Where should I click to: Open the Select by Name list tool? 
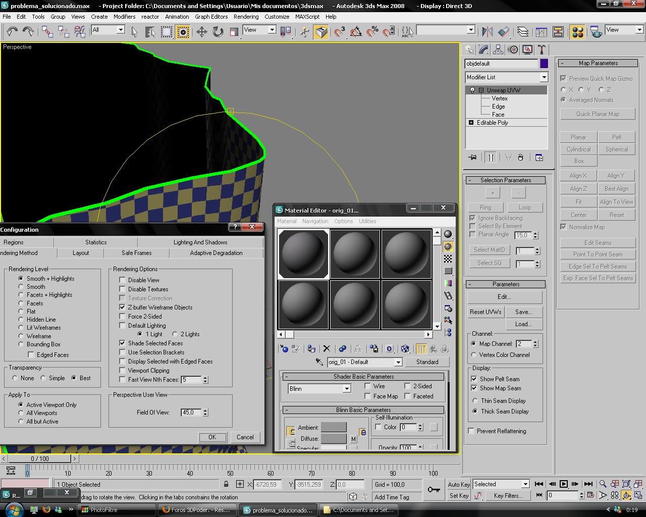(x=150, y=32)
